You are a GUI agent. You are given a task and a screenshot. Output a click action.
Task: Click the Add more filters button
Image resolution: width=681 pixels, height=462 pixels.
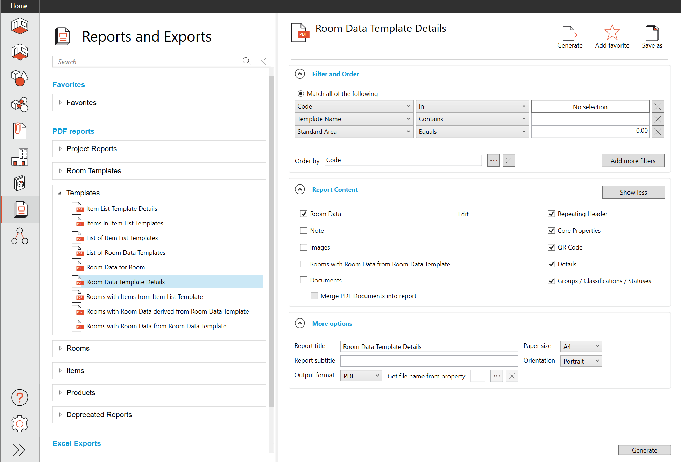[x=632, y=161]
